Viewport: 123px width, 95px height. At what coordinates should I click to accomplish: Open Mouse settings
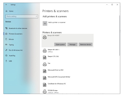pos(11,39)
